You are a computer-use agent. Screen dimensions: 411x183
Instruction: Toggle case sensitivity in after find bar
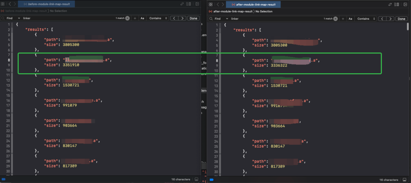[350, 19]
